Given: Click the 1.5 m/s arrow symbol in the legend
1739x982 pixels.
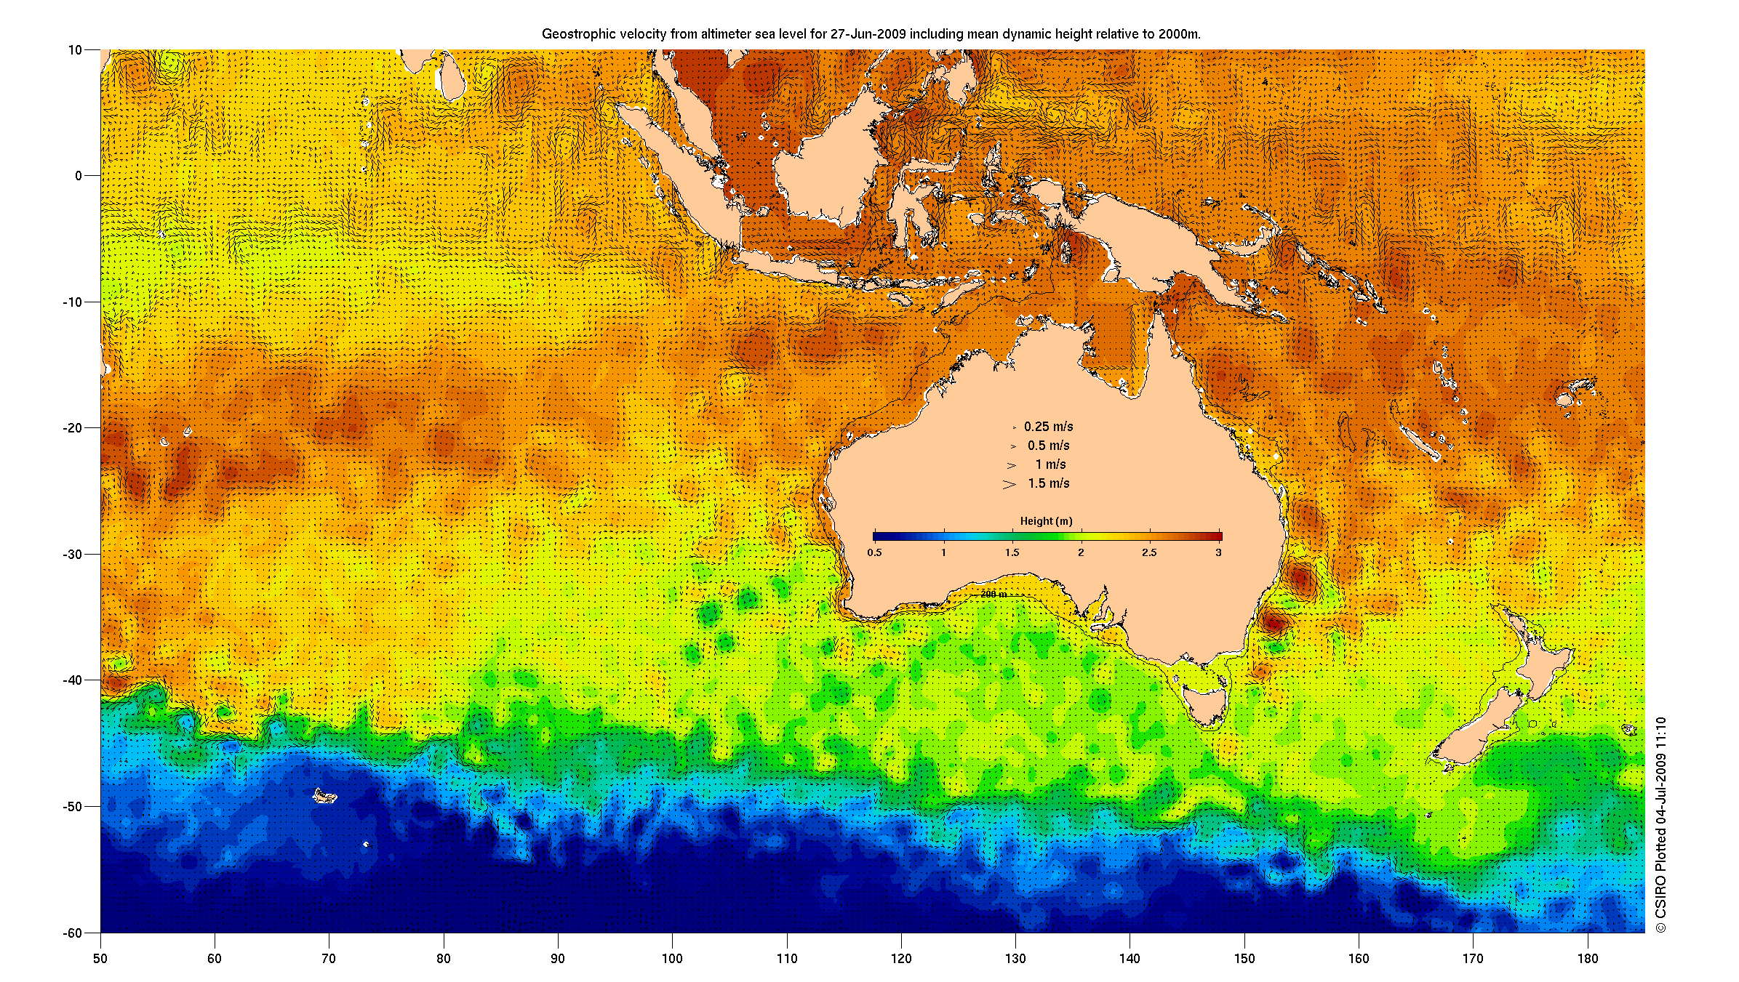Looking at the screenshot, I should 1010,484.
